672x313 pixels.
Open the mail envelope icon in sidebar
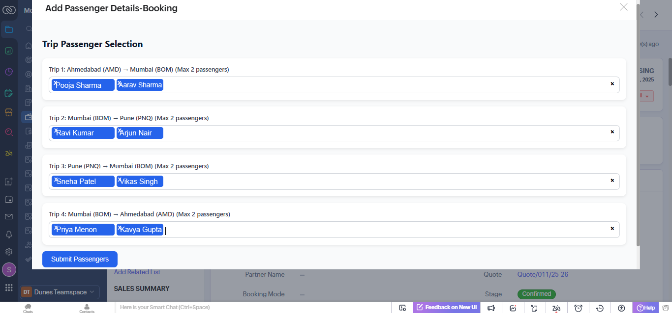tap(9, 216)
